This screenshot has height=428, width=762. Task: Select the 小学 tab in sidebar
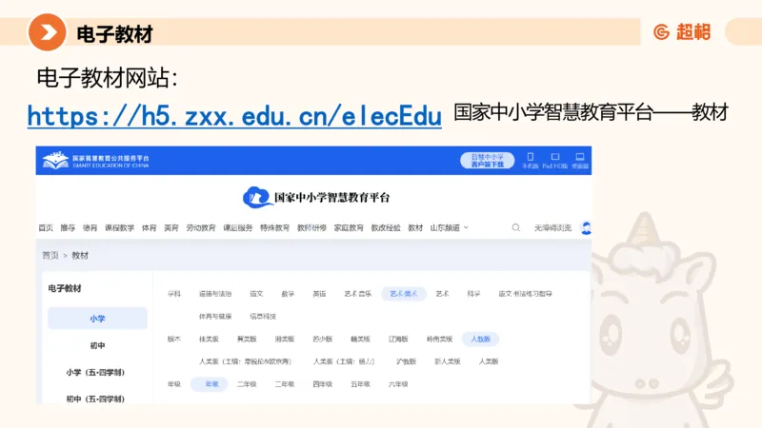97,319
